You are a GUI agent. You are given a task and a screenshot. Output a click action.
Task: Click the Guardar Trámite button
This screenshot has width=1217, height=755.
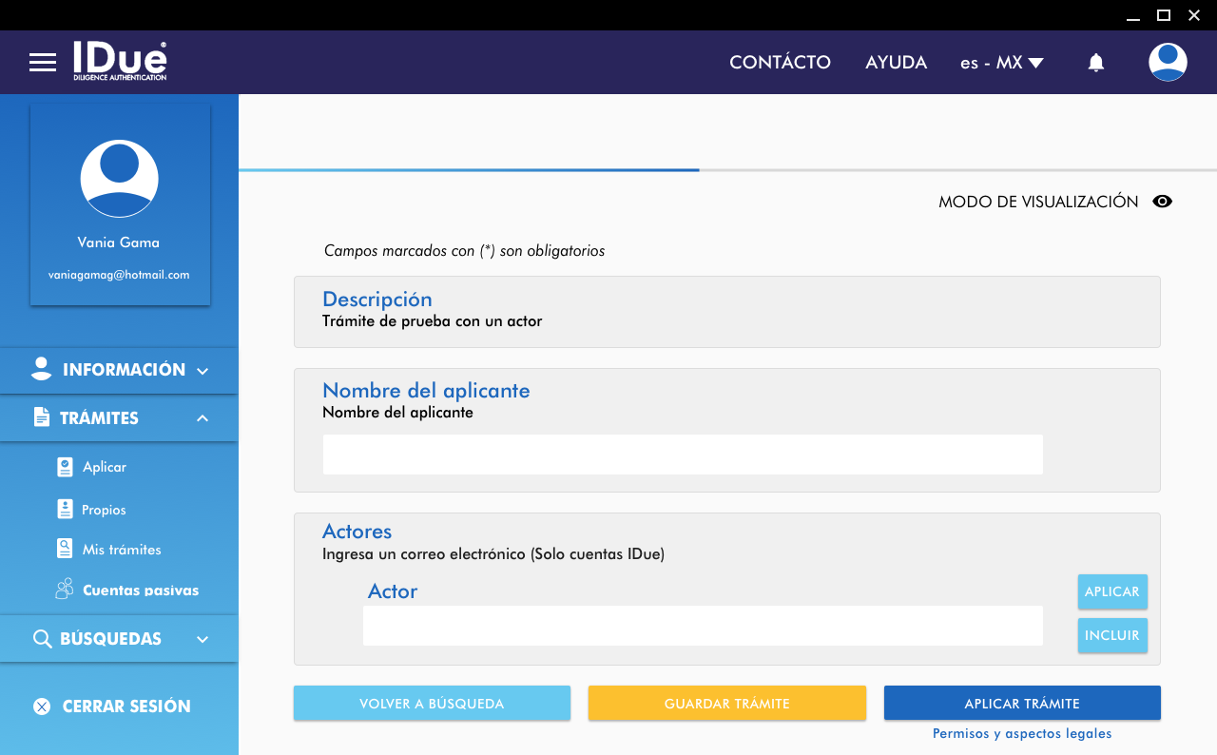point(726,704)
